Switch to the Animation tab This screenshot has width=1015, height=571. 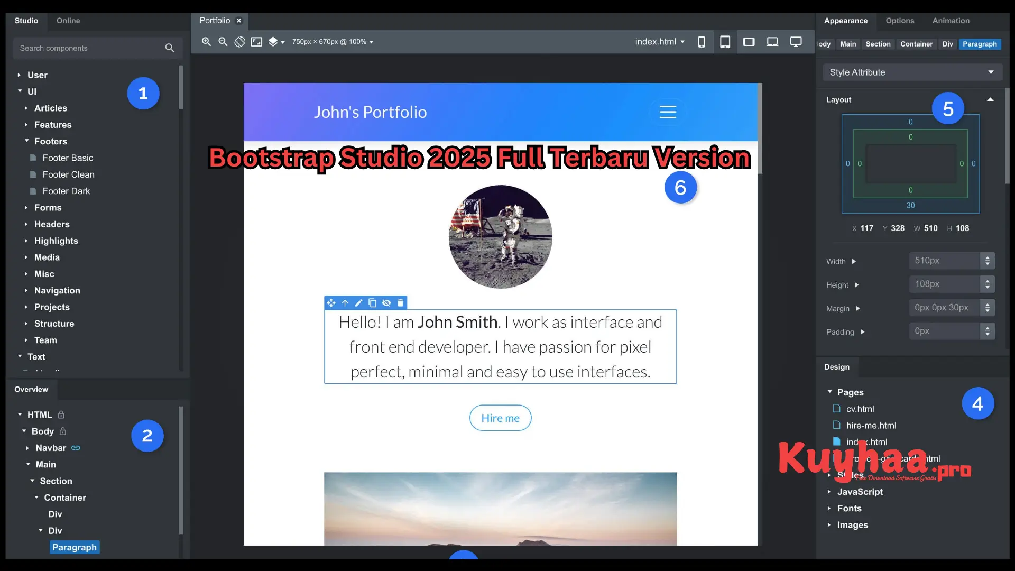click(x=952, y=21)
